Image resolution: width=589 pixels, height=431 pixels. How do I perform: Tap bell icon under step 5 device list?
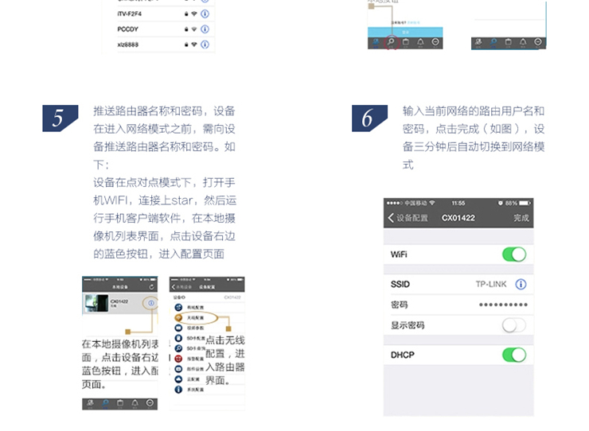(x=135, y=404)
